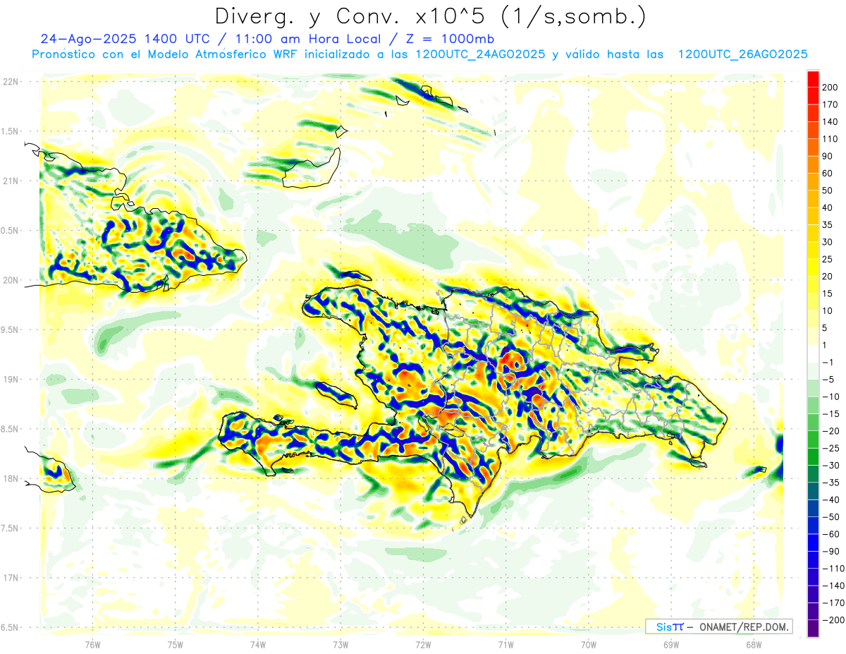This screenshot has height=654, width=846.
Task: Click the latitude label '21N'
Action: coord(11,181)
